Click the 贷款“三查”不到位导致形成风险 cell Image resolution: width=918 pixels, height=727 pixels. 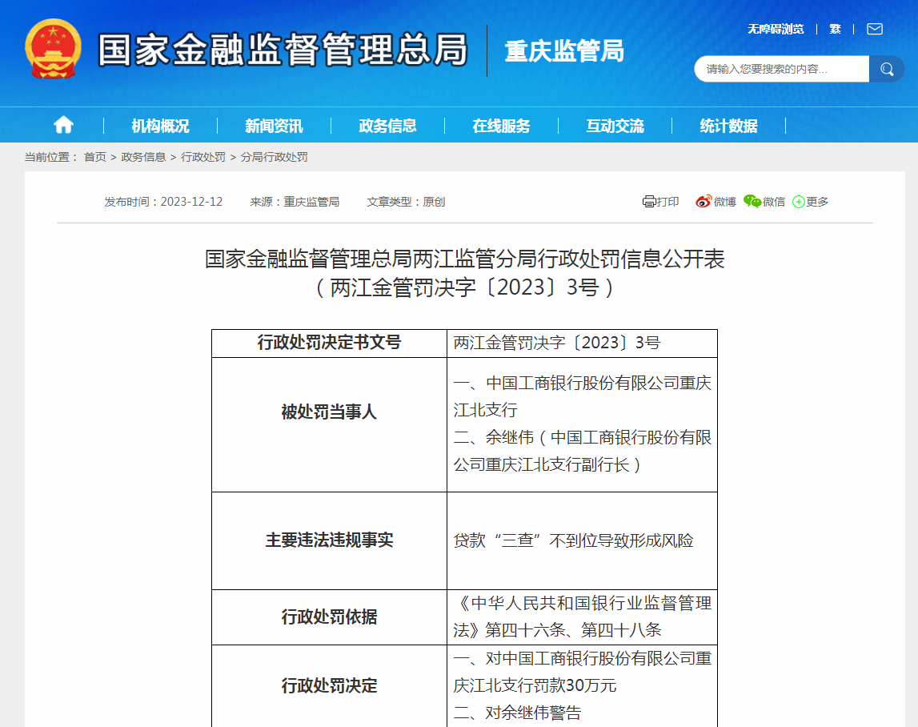[582, 540]
